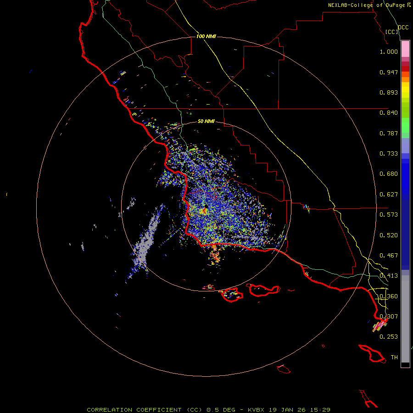Click the radar site dot at the rings' center
The height and width of the screenshot is (413, 413).
click(x=206, y=206)
